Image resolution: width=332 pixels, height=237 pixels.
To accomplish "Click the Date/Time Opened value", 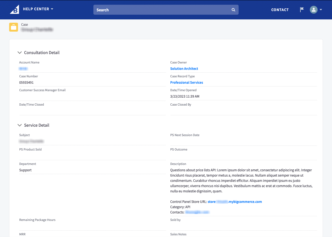I will 185,96.
